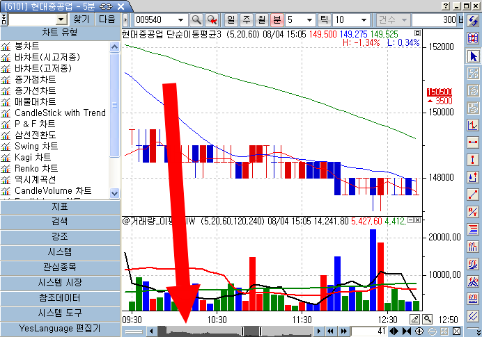Click the 찾기 button
Screen dimensions: 482x337
click(x=81, y=19)
